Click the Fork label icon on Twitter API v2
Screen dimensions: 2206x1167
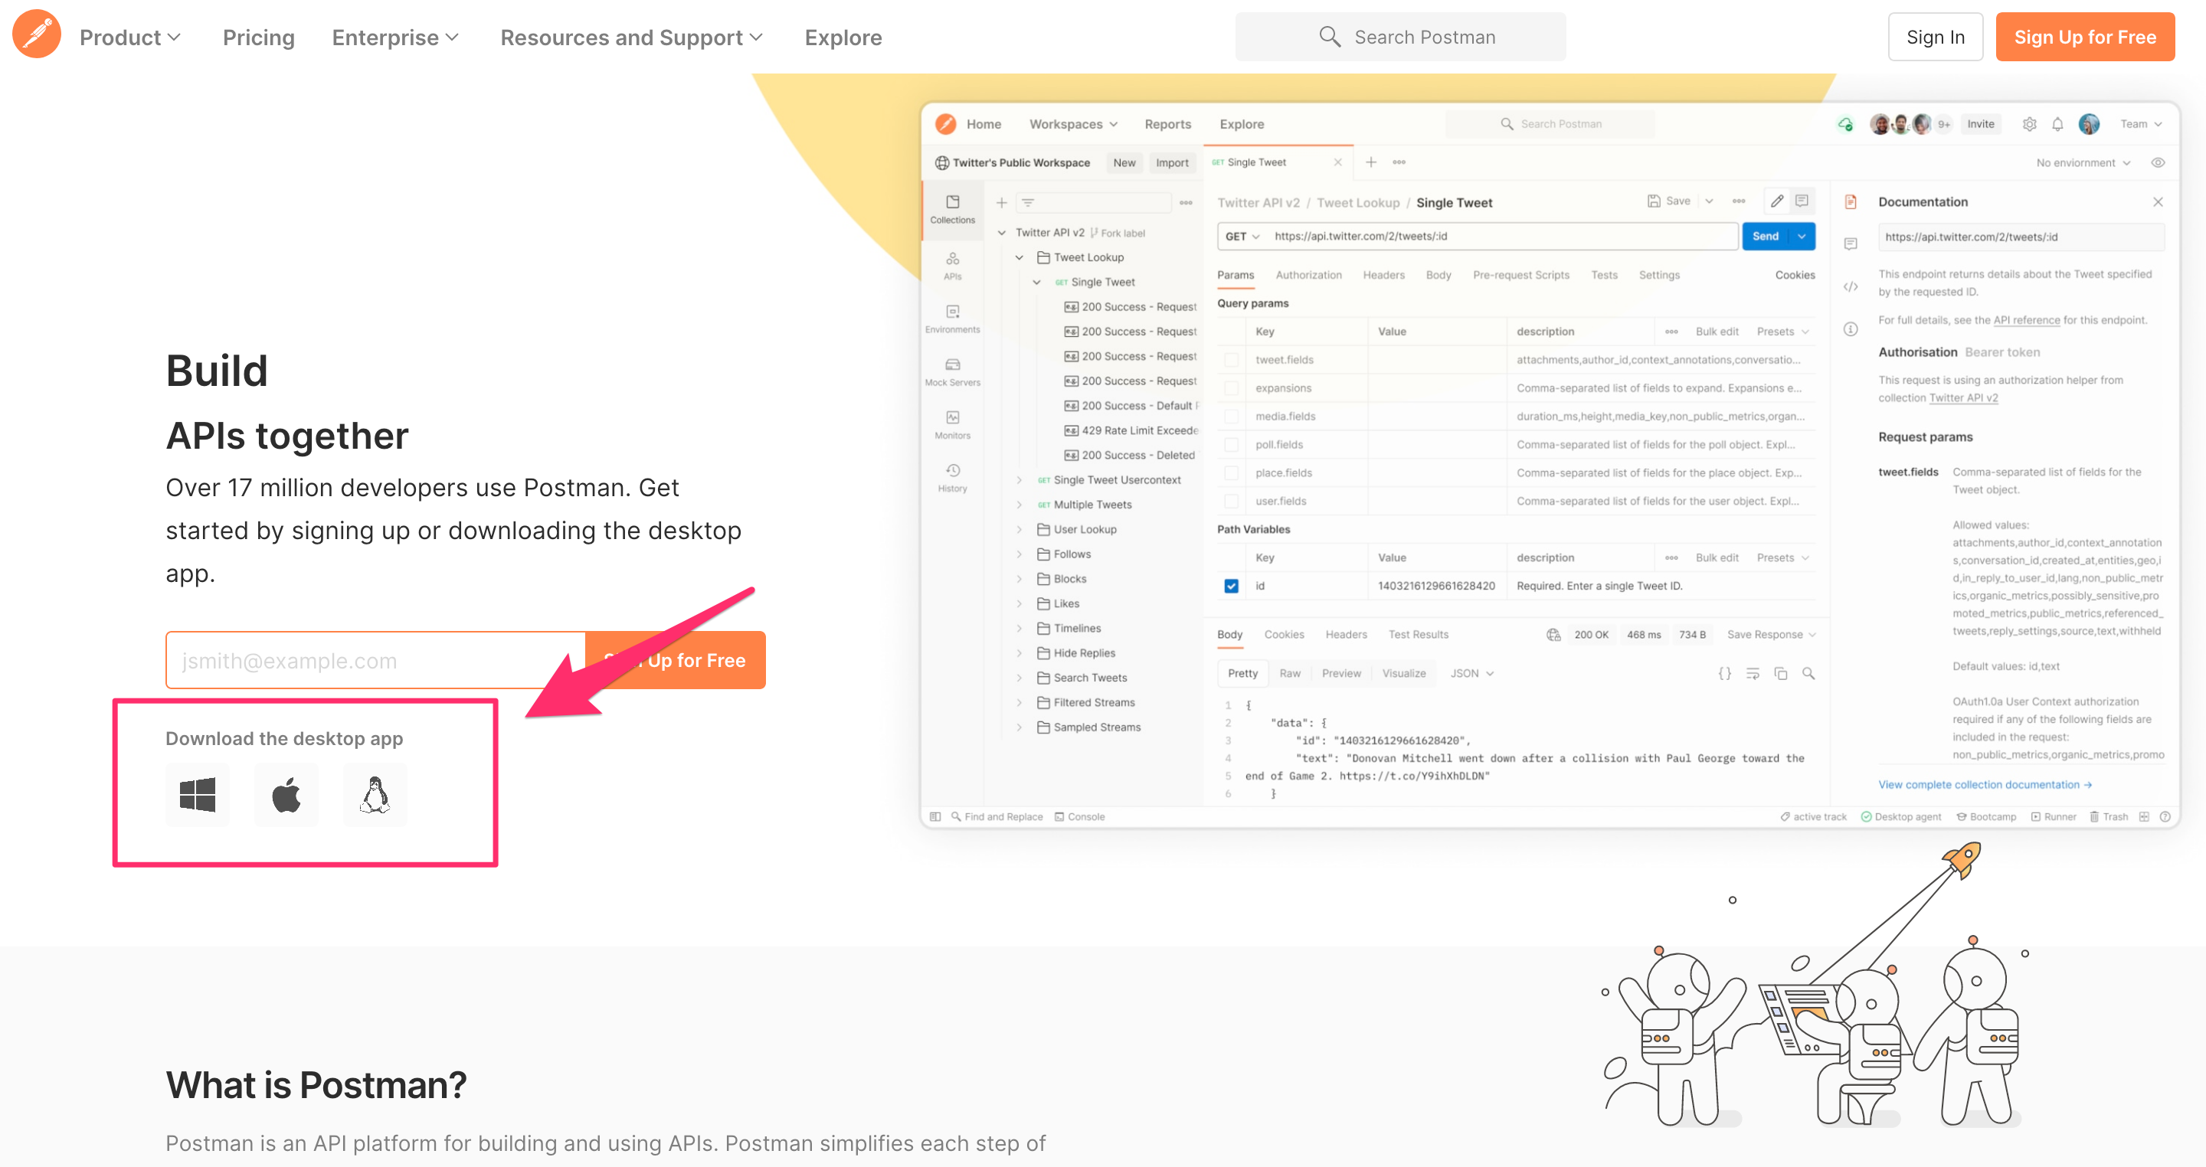[1097, 232]
